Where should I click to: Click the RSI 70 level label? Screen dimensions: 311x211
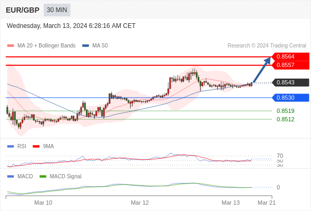tap(280, 156)
